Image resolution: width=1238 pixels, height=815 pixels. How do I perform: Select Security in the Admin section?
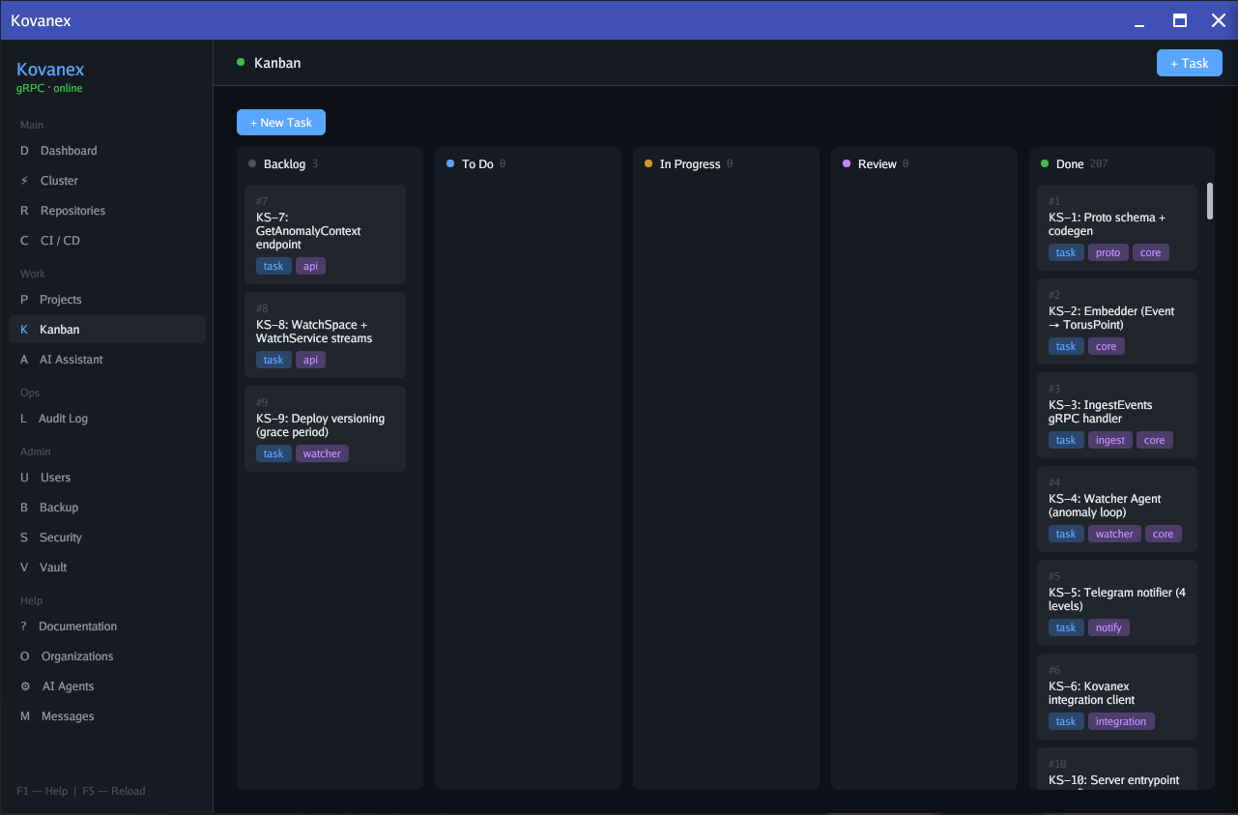coord(61,537)
